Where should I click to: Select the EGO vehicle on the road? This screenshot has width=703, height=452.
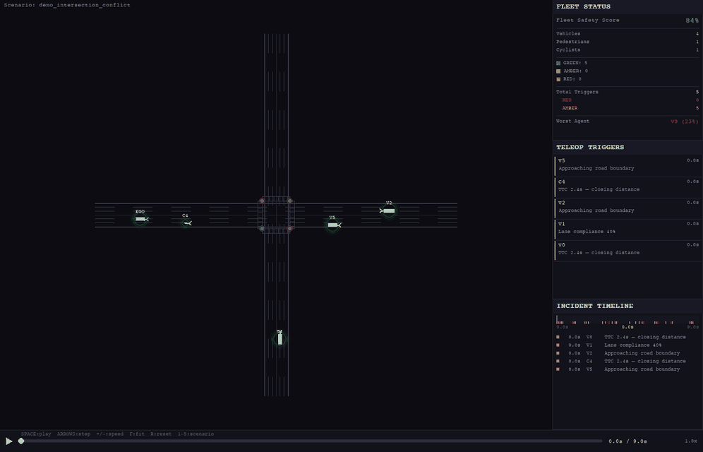coord(140,219)
